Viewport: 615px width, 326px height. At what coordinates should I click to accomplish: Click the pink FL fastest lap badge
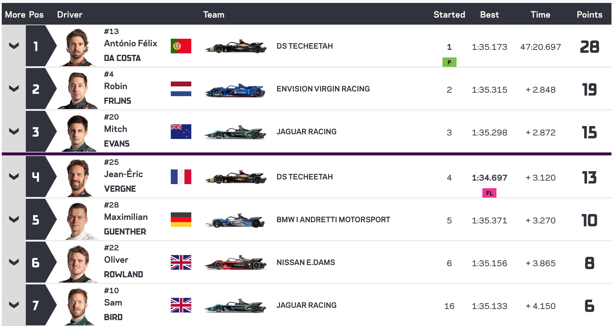point(489,193)
